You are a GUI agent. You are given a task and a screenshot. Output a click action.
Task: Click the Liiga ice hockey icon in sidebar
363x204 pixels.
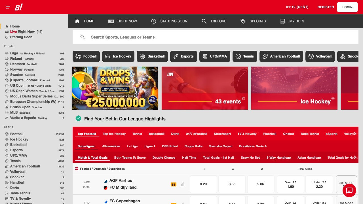[x=7, y=53]
